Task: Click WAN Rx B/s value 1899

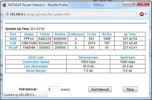Action: coord(107,39)
